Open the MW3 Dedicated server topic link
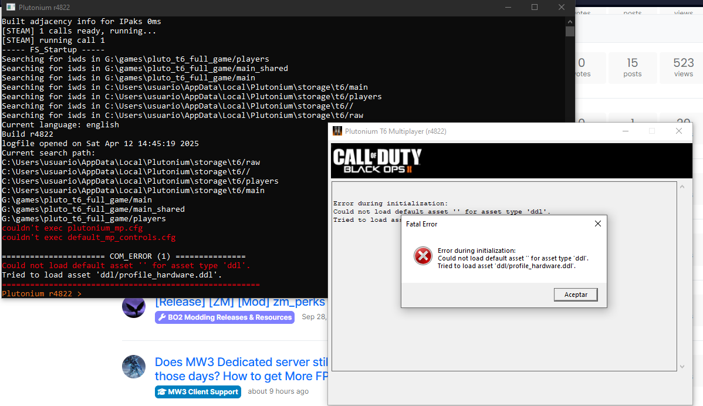This screenshot has width=703, height=406. [x=241, y=369]
